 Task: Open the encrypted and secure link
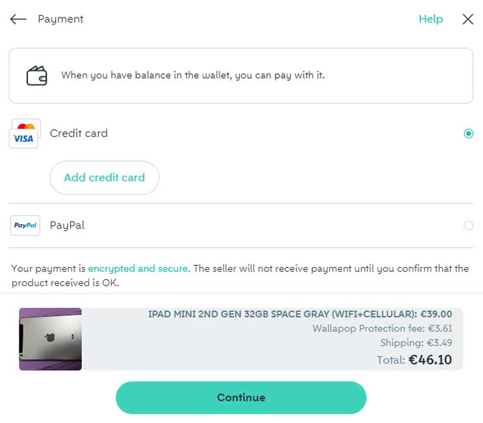(139, 268)
